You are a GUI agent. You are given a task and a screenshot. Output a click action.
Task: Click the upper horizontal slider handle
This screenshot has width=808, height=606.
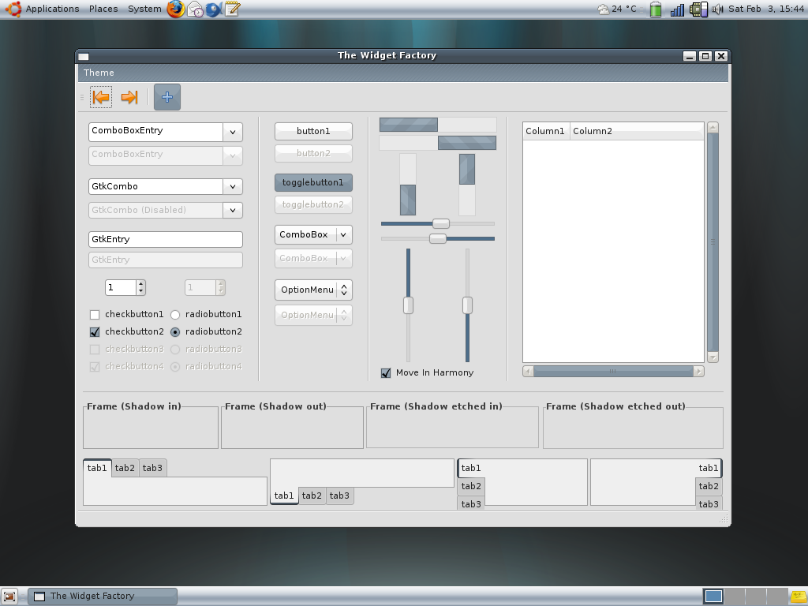pyautogui.click(x=440, y=223)
